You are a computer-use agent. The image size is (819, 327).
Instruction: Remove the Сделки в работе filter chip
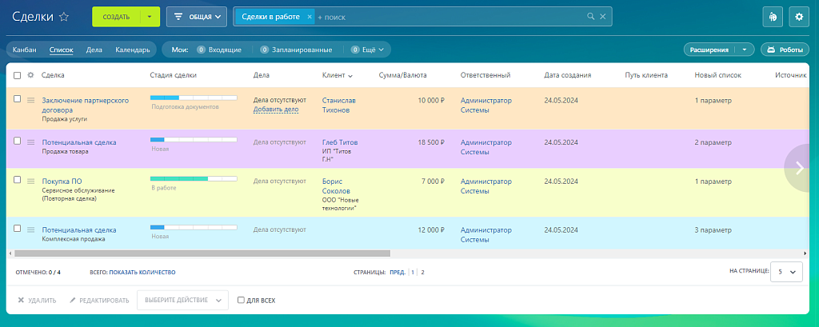click(x=310, y=16)
